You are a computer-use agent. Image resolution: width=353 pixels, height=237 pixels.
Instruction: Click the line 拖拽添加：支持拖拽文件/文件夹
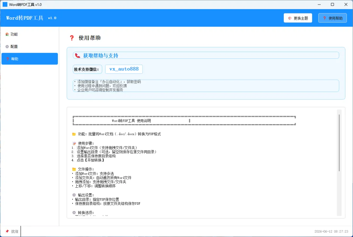click(x=100, y=182)
